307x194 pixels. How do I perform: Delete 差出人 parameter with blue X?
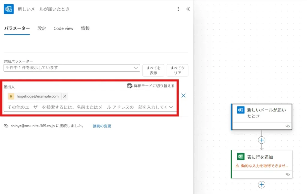tap(183, 96)
